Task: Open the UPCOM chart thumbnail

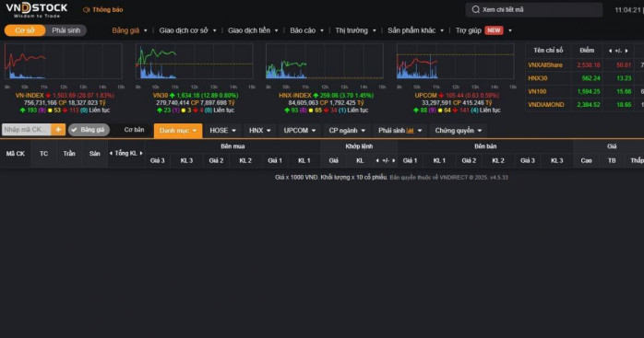Action: [x=455, y=62]
